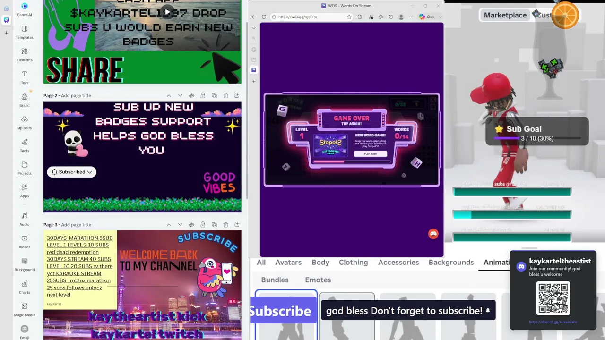This screenshot has height=340, width=605.
Task: Open the Marketplace button
Action: 505,15
